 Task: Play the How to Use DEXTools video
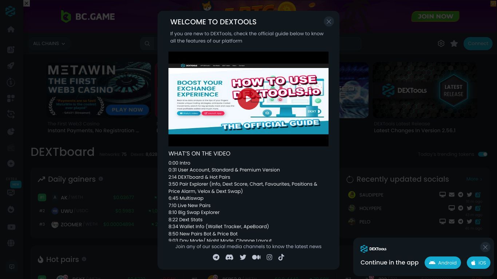click(249, 99)
